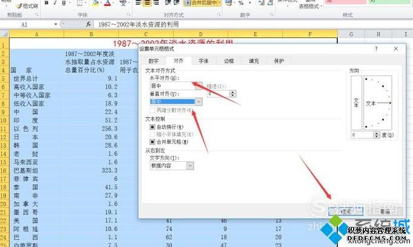Increase the cell indent

[x=176, y=2]
